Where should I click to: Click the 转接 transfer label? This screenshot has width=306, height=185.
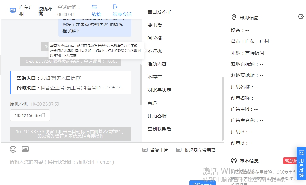pyautogui.click(x=96, y=14)
